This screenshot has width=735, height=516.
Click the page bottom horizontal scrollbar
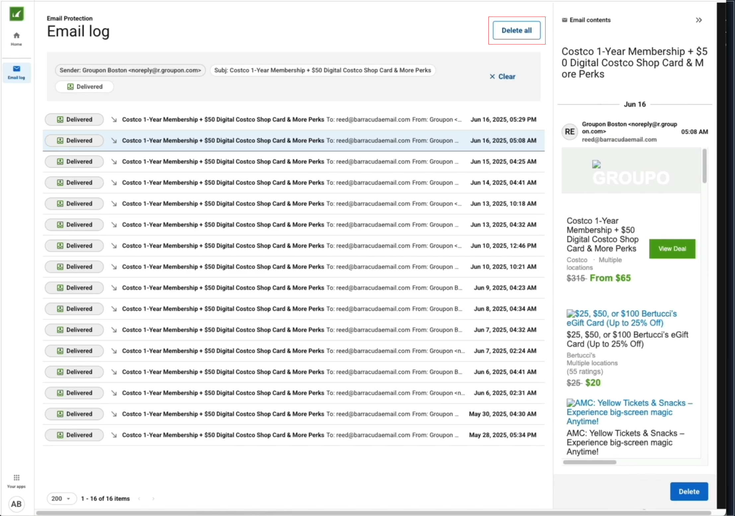point(373,513)
